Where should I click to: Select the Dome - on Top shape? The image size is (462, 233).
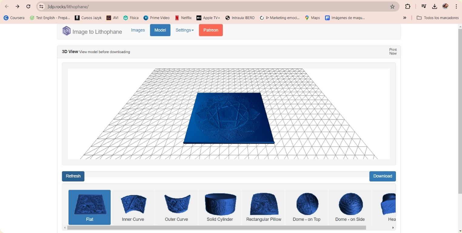pos(306,207)
